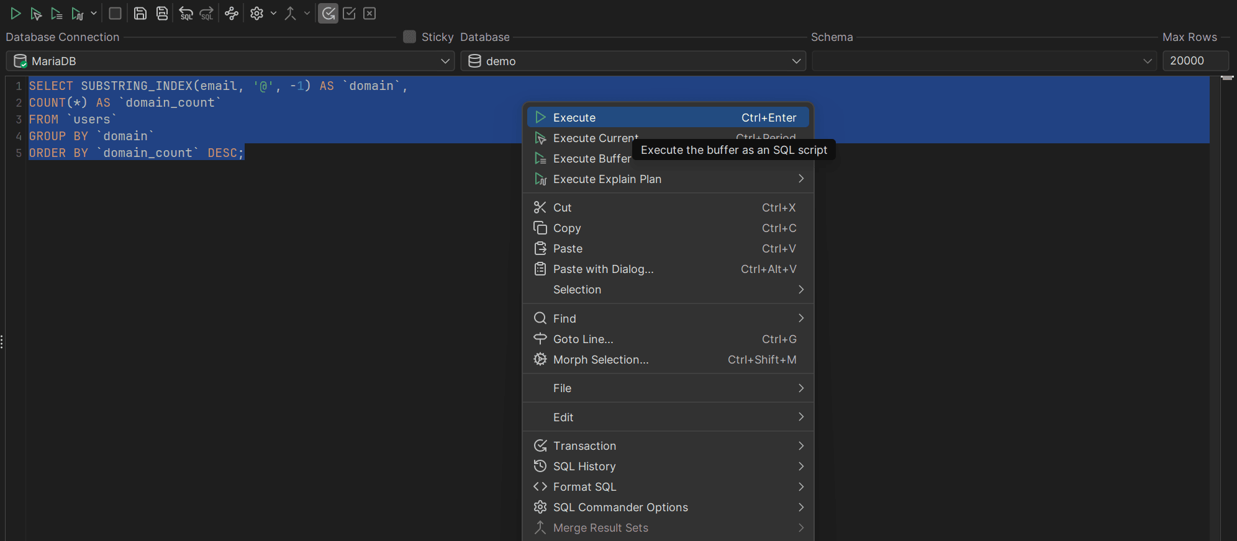This screenshot has height=541, width=1237.
Task: Choose Copy in the context menu
Action: point(668,228)
